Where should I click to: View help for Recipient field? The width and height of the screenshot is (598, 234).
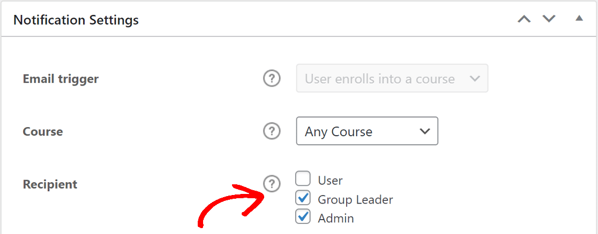[x=272, y=184]
